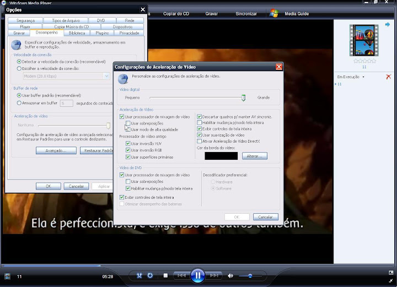
Task: Click Cancelar in the Opções dialog
Action: click(76, 186)
